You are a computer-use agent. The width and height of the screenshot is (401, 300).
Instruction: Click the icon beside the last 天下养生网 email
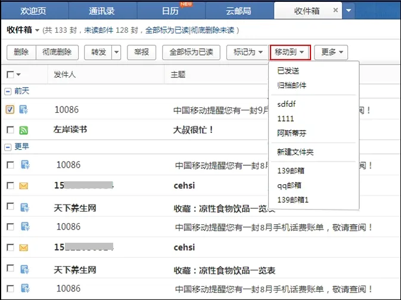pyautogui.click(x=25, y=270)
